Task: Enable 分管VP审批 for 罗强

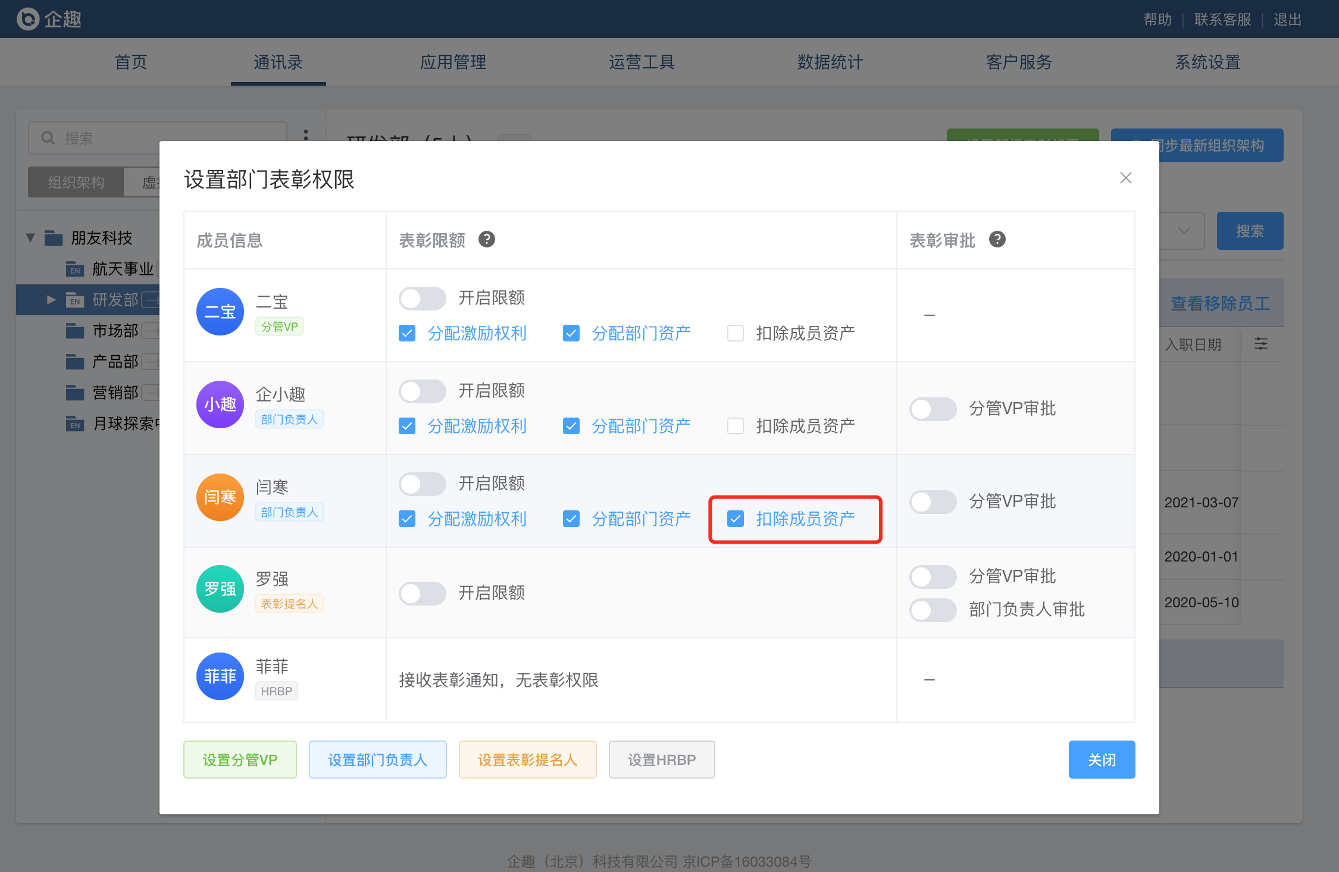Action: coord(933,576)
